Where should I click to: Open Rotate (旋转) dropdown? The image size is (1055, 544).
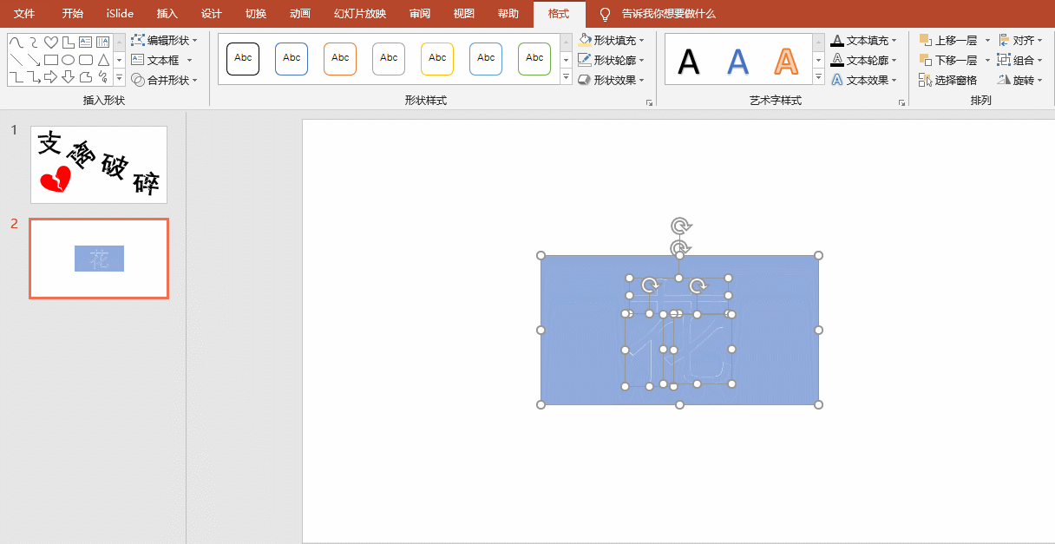point(1020,80)
